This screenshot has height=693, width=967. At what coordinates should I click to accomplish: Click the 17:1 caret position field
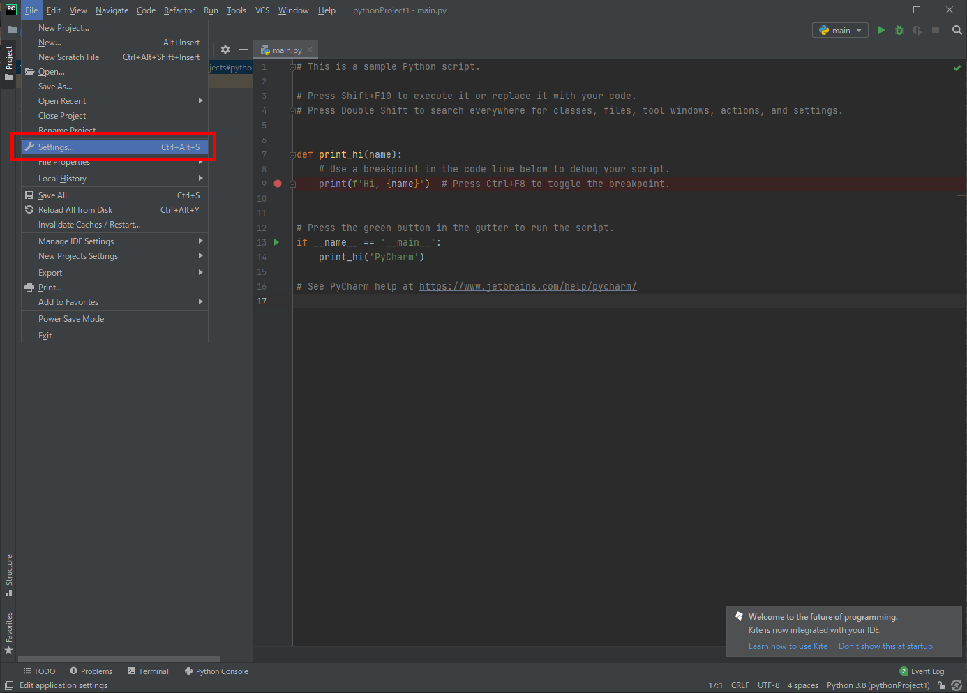coord(715,685)
